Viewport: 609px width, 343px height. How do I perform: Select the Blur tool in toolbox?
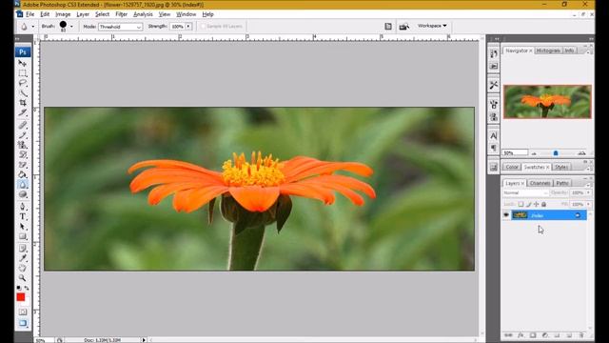click(23, 184)
